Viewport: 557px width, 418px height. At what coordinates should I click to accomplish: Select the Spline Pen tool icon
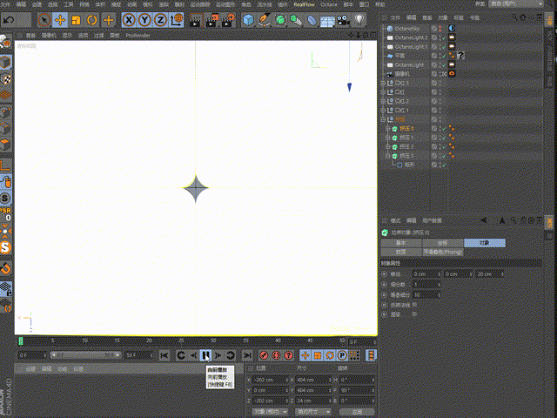[x=265, y=20]
